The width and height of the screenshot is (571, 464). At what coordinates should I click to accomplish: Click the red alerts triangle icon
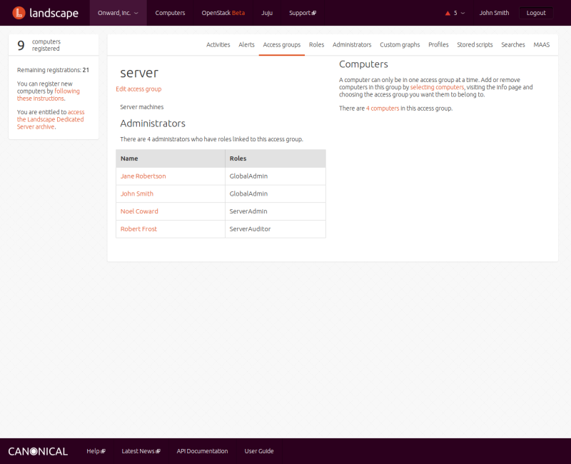448,13
